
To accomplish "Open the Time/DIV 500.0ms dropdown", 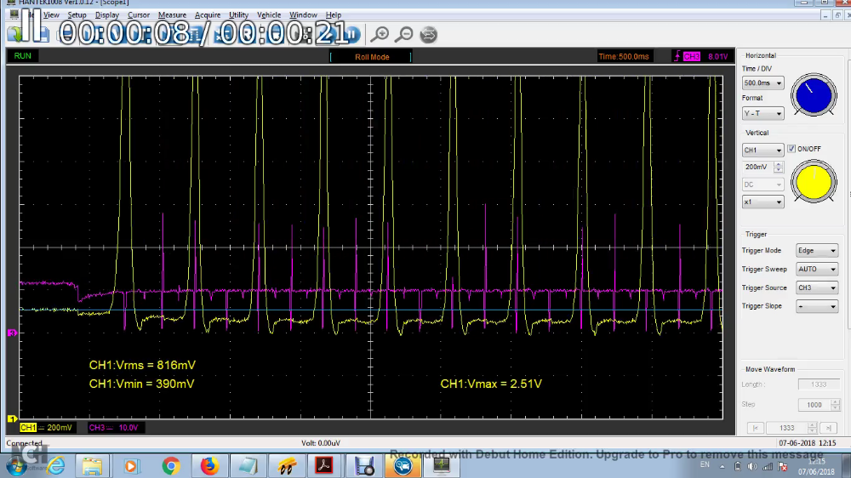I will [x=762, y=83].
